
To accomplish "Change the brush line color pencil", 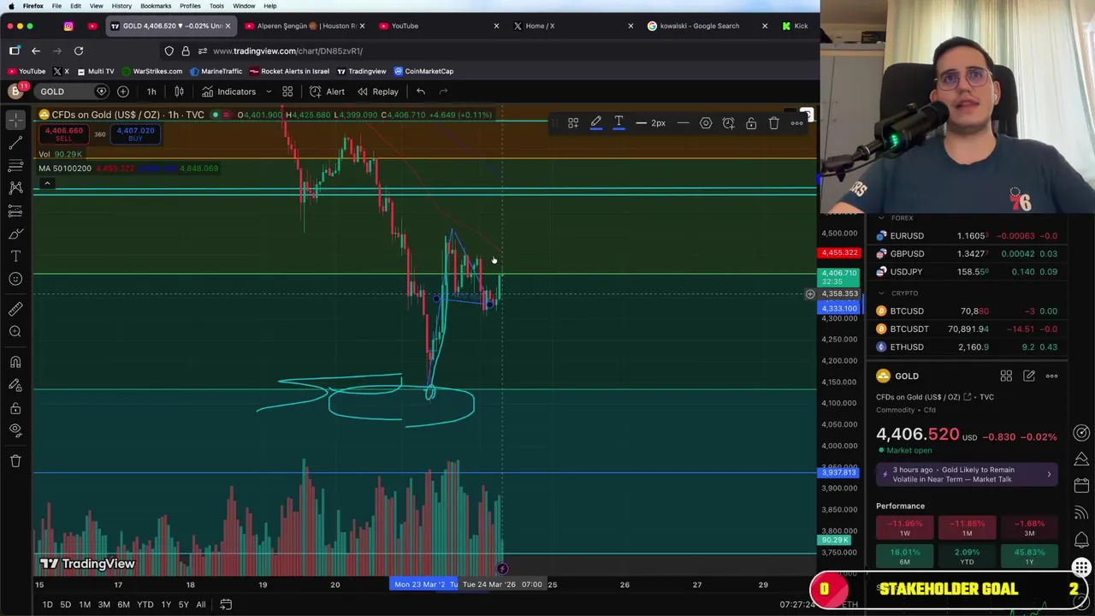I will click(596, 123).
